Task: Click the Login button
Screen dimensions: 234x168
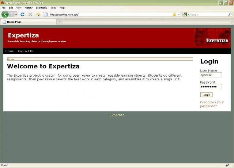Action: coord(206,95)
